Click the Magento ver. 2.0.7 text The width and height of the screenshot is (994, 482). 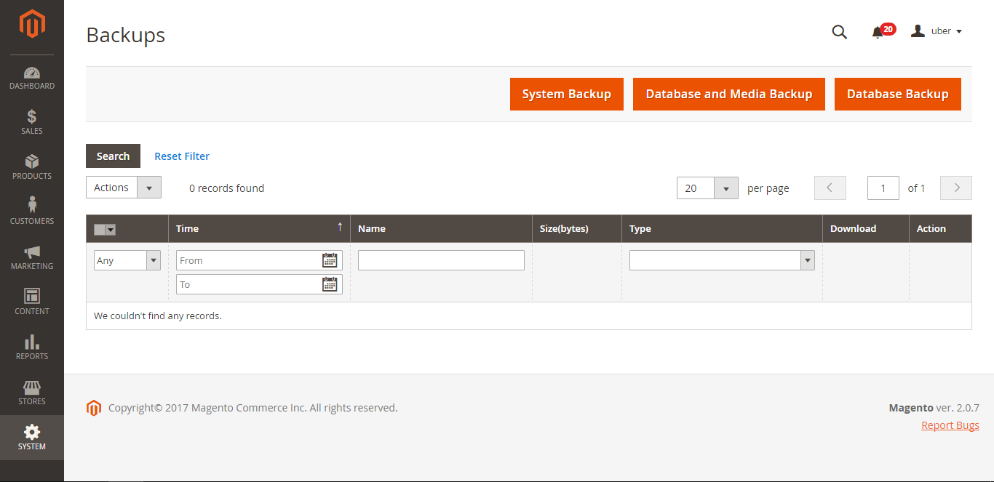coord(934,408)
